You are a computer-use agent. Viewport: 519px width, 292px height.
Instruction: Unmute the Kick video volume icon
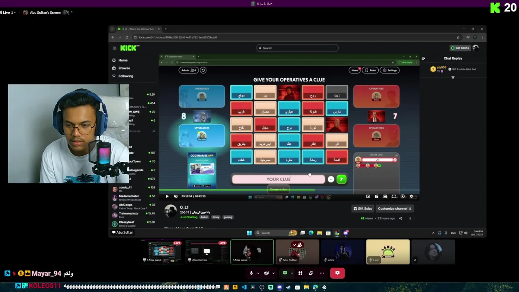[x=176, y=196]
